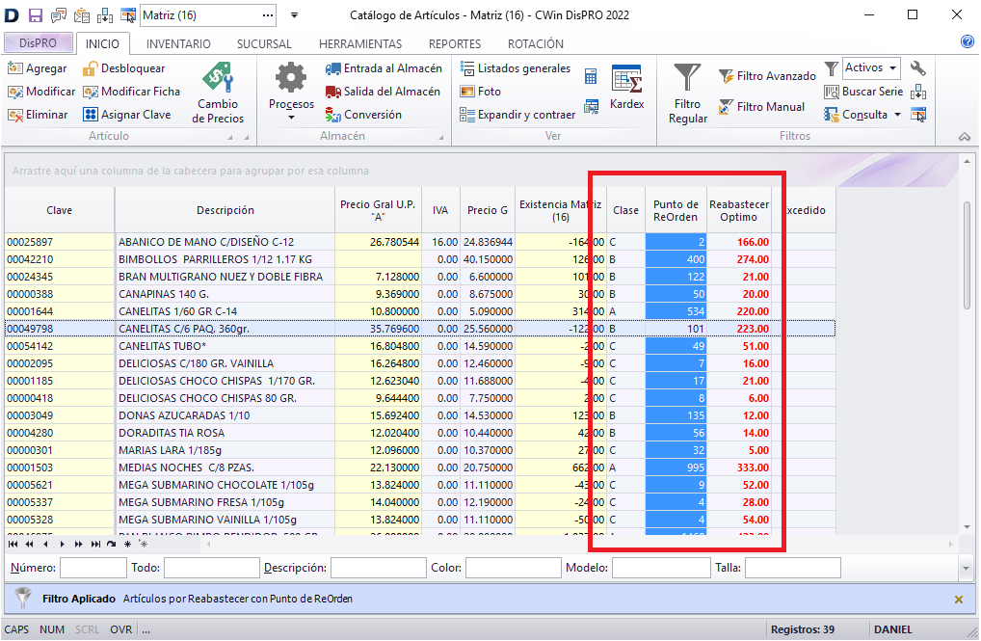Toggle the Foto display

coord(480,92)
